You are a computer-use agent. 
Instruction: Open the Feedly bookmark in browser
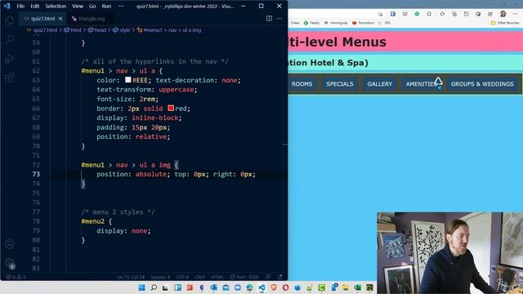[311, 23]
